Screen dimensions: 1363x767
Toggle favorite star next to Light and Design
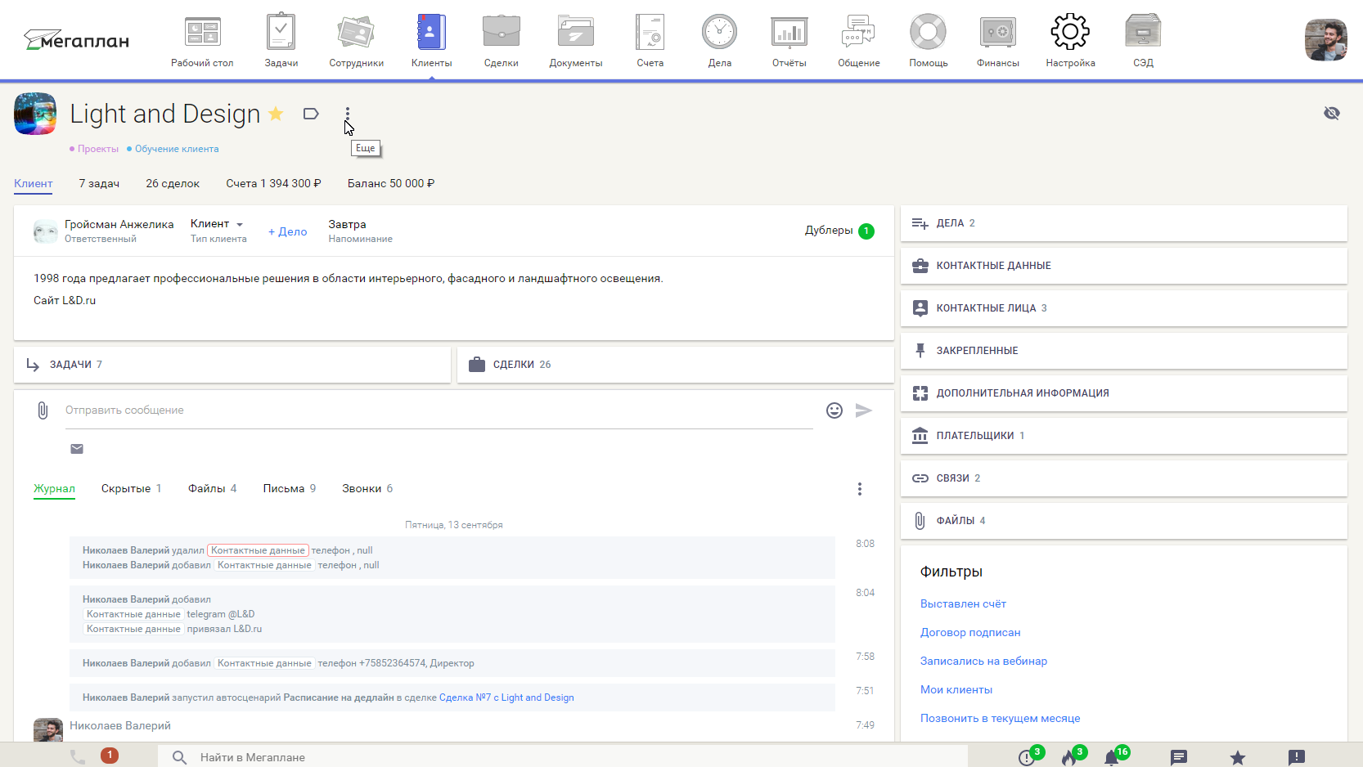[x=276, y=114]
